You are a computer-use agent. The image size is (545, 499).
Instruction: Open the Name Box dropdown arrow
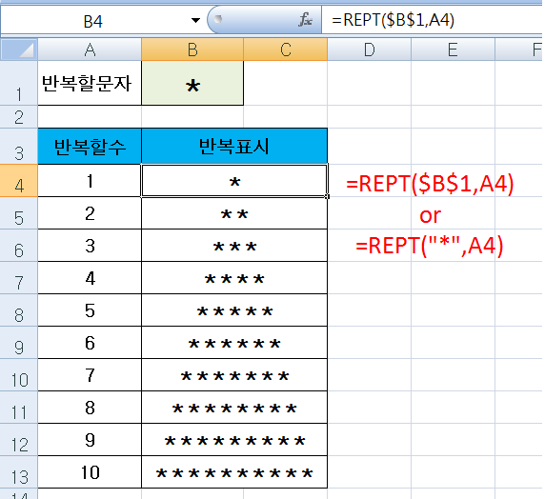(195, 21)
